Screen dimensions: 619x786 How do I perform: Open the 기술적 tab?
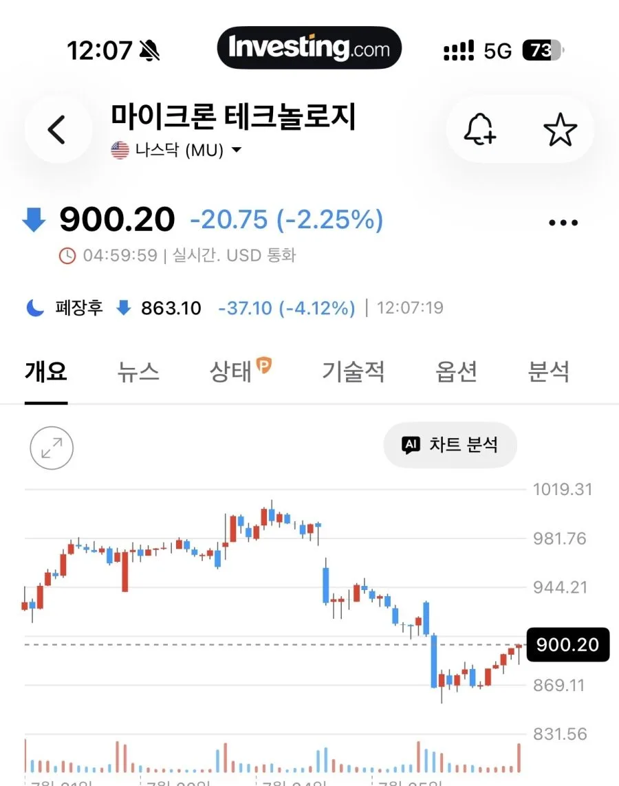point(353,371)
